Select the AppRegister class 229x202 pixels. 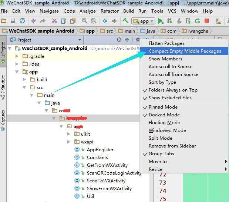coord(100,150)
